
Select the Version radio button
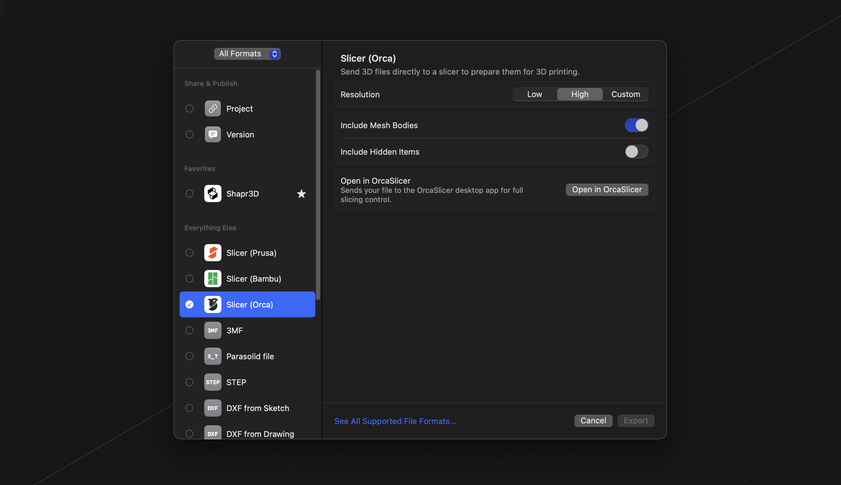click(189, 135)
